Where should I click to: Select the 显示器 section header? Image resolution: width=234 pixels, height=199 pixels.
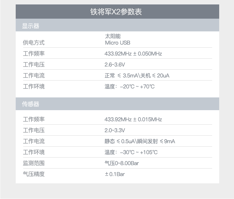click(x=31, y=26)
